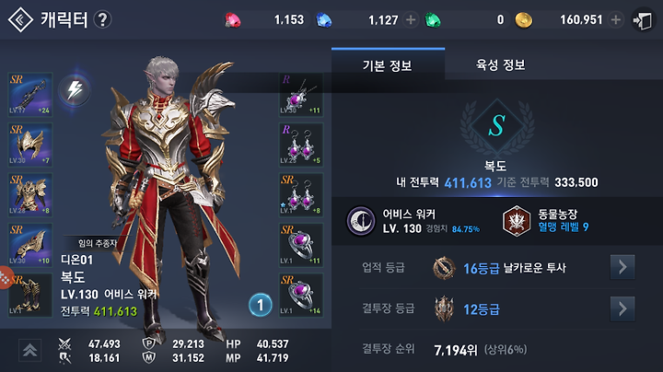Select the SR earrings slot with +8
The image size is (663, 372).
pos(301,194)
